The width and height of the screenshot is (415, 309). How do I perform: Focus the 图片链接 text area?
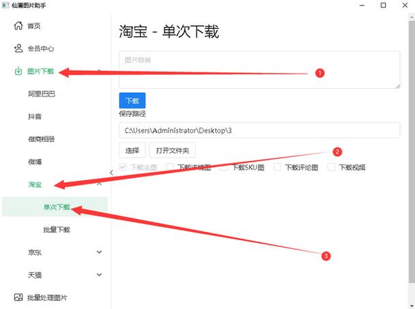259,70
